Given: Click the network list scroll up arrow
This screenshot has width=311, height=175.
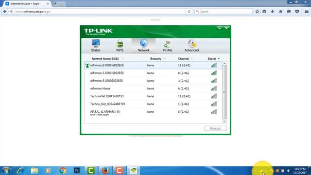Looking at the screenshot, I should (225, 64).
